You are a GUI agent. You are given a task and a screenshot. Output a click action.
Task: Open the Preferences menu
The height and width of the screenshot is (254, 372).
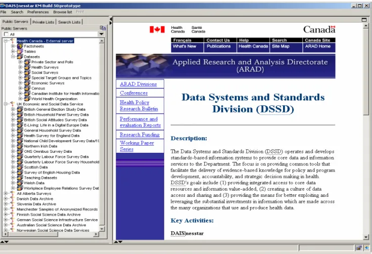pyautogui.click(x=38, y=12)
